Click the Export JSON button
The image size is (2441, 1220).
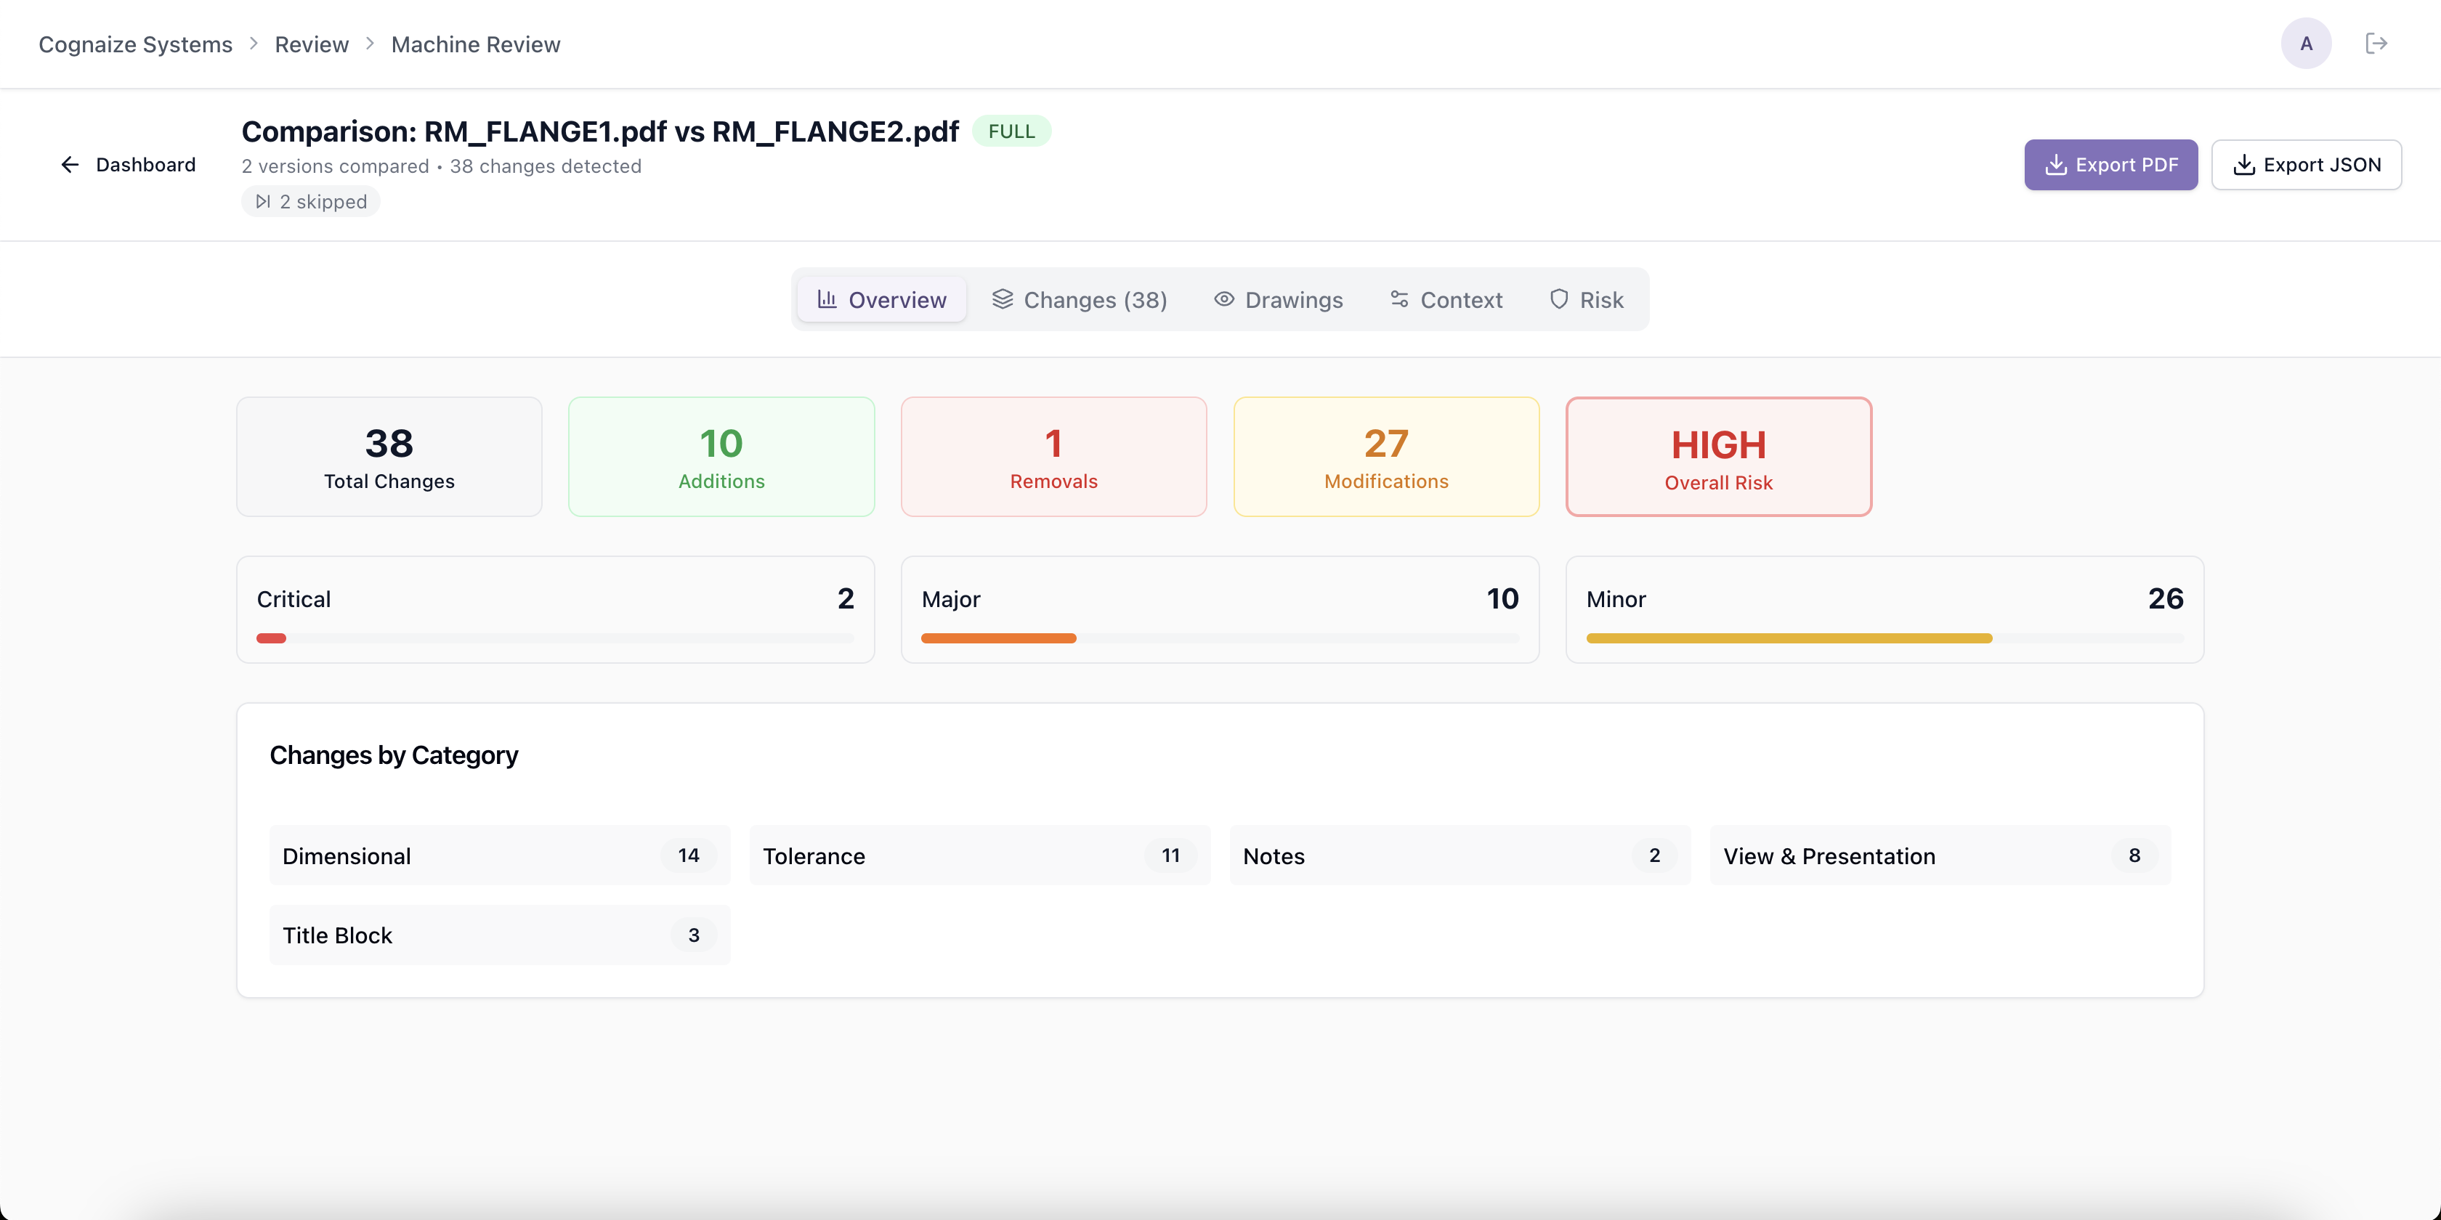(2305, 165)
